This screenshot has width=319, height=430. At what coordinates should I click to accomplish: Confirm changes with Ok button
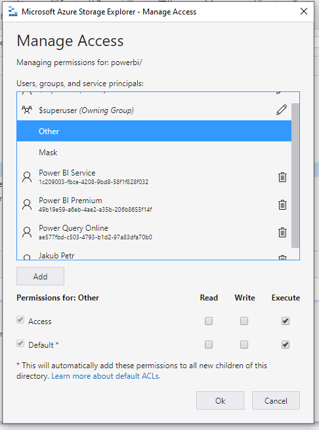(220, 400)
